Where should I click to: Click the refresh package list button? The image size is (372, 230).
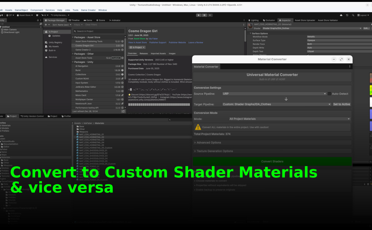point(123,111)
